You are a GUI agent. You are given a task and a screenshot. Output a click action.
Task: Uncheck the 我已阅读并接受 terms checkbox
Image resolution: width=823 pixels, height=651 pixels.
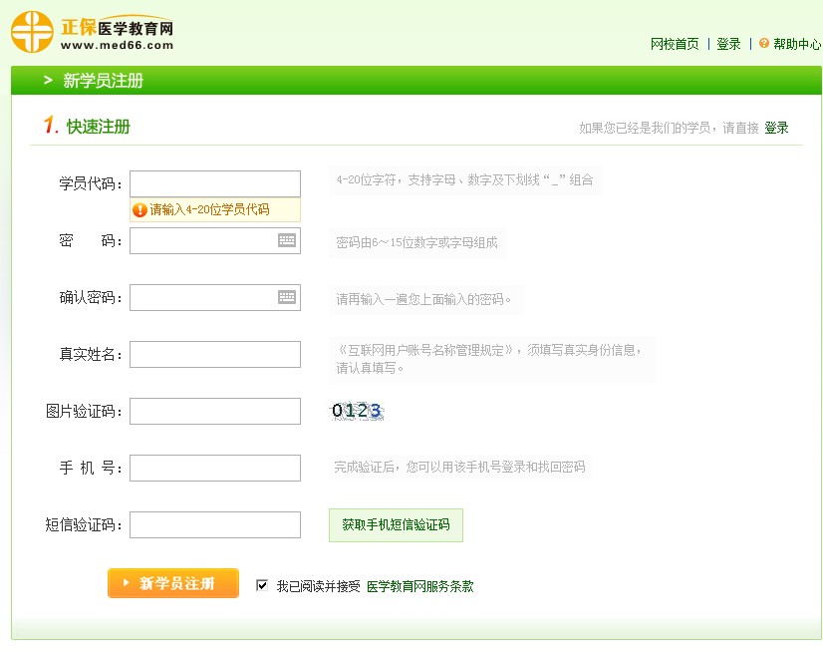click(262, 585)
